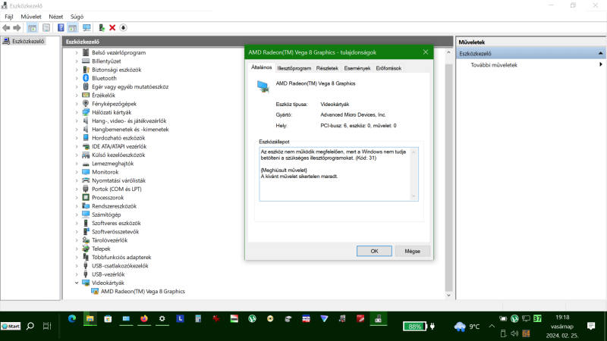This screenshot has width=607, height=341.
Task: Switch to the Erőforrások tab
Action: pyautogui.click(x=388, y=68)
